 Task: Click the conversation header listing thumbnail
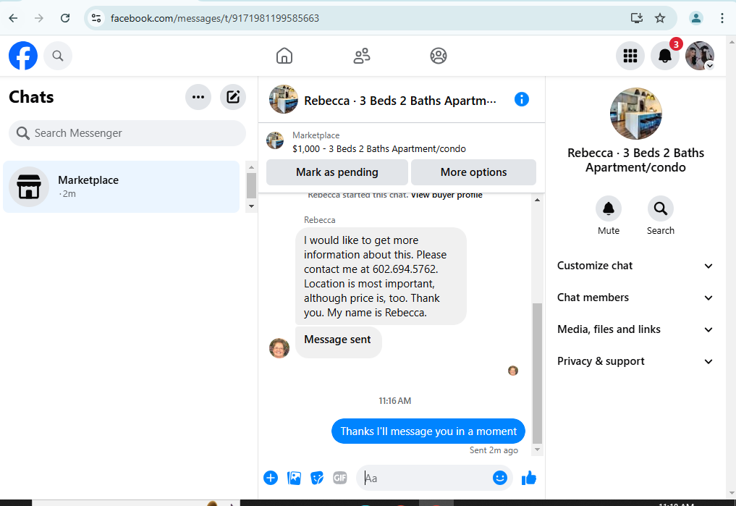(284, 99)
